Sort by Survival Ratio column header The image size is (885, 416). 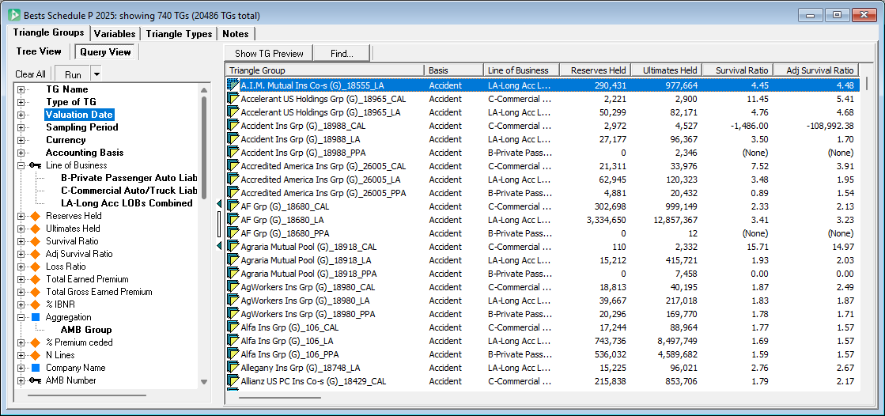click(738, 70)
